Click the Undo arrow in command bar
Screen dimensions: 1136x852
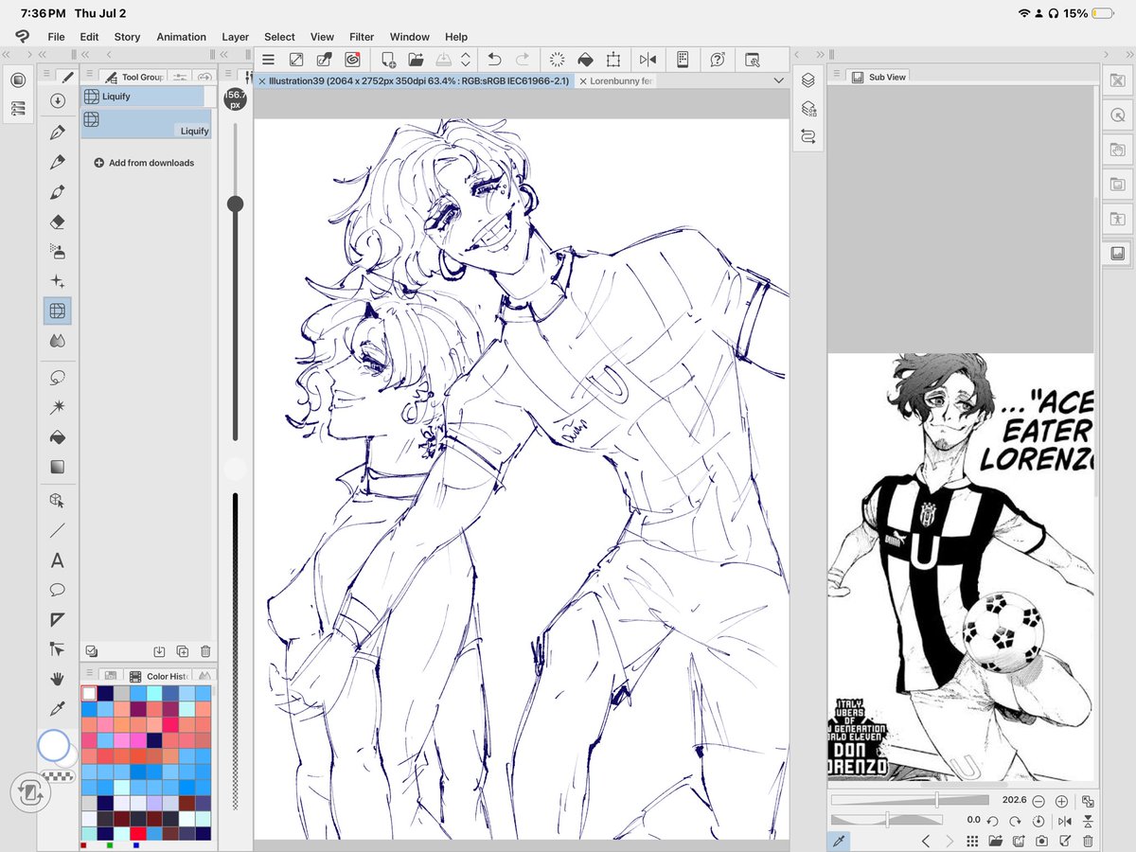pos(494,60)
